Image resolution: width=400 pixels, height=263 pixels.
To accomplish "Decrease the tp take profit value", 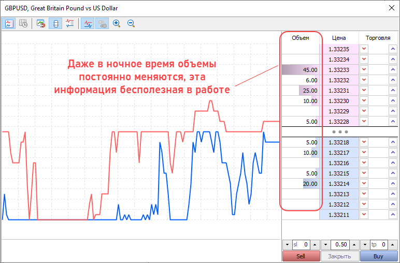I will [365, 245].
